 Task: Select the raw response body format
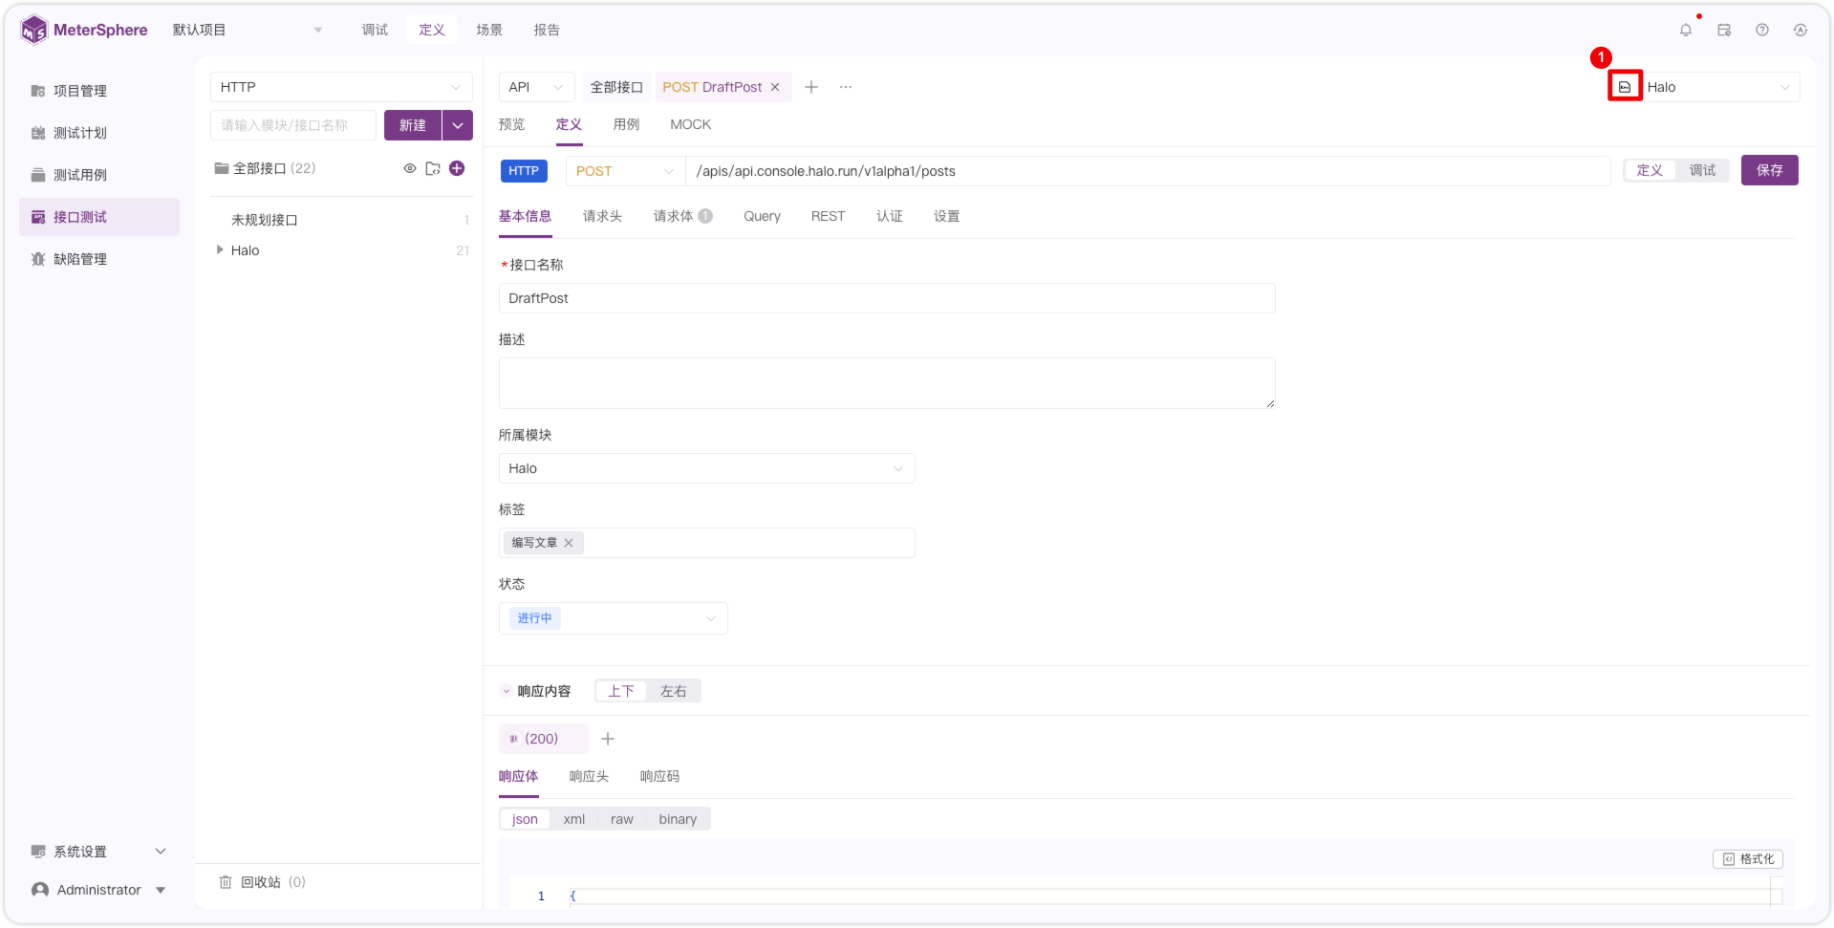[x=622, y=819]
